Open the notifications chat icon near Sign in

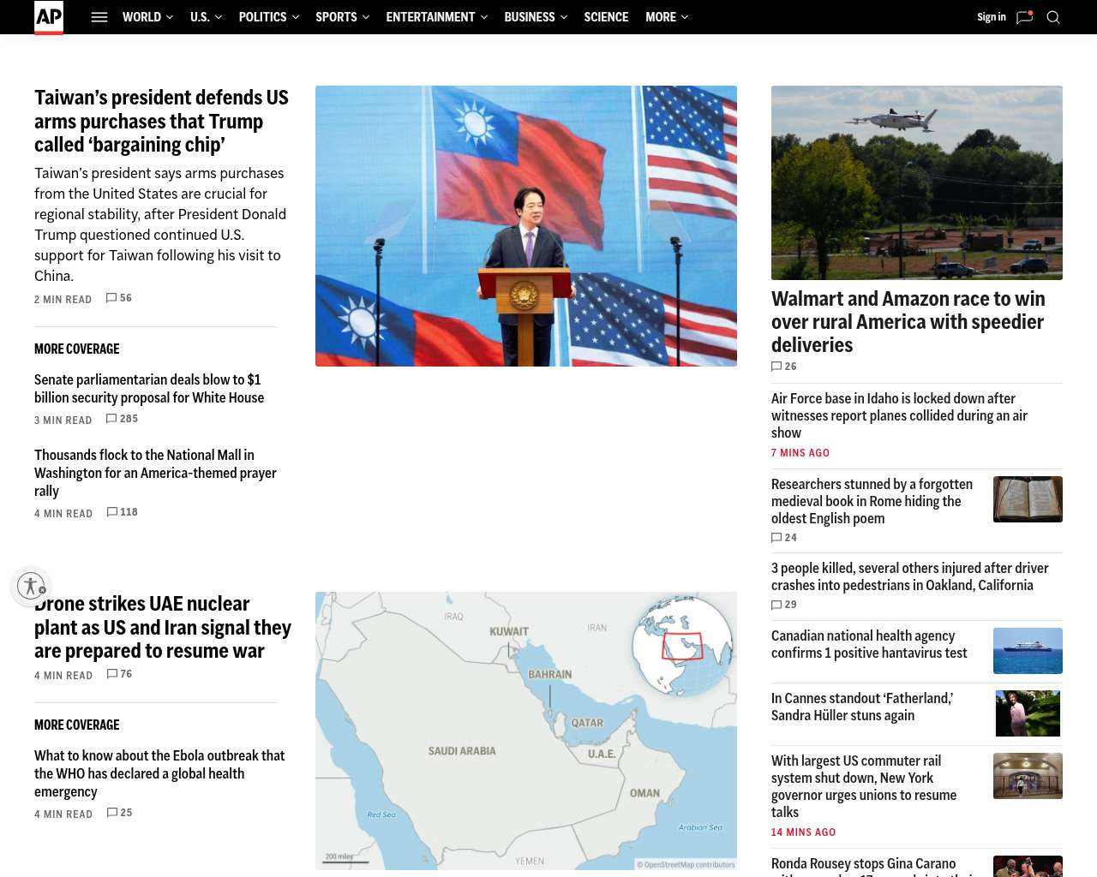click(x=1024, y=17)
